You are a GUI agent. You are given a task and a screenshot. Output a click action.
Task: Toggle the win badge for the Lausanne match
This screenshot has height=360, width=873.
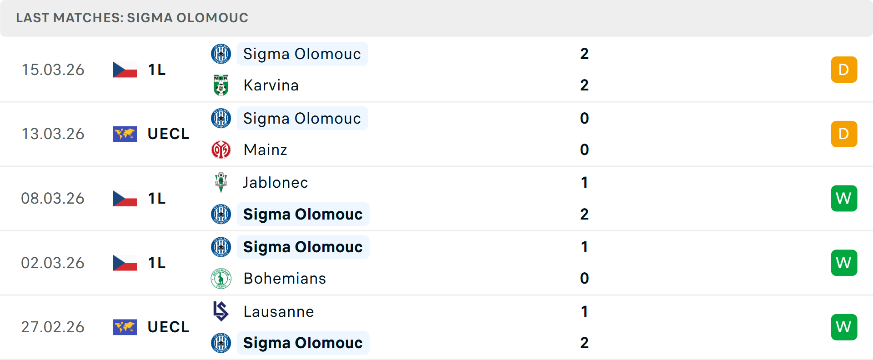pos(844,327)
